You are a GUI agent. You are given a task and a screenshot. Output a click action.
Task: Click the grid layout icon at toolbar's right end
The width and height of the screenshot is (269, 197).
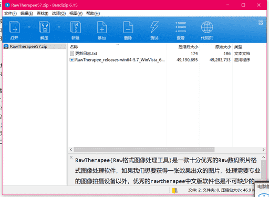coord(261,23)
